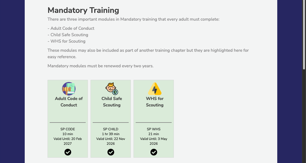This screenshot has height=163, width=306.
Task: Click the checkmark under SP WHS
Action: [154, 152]
